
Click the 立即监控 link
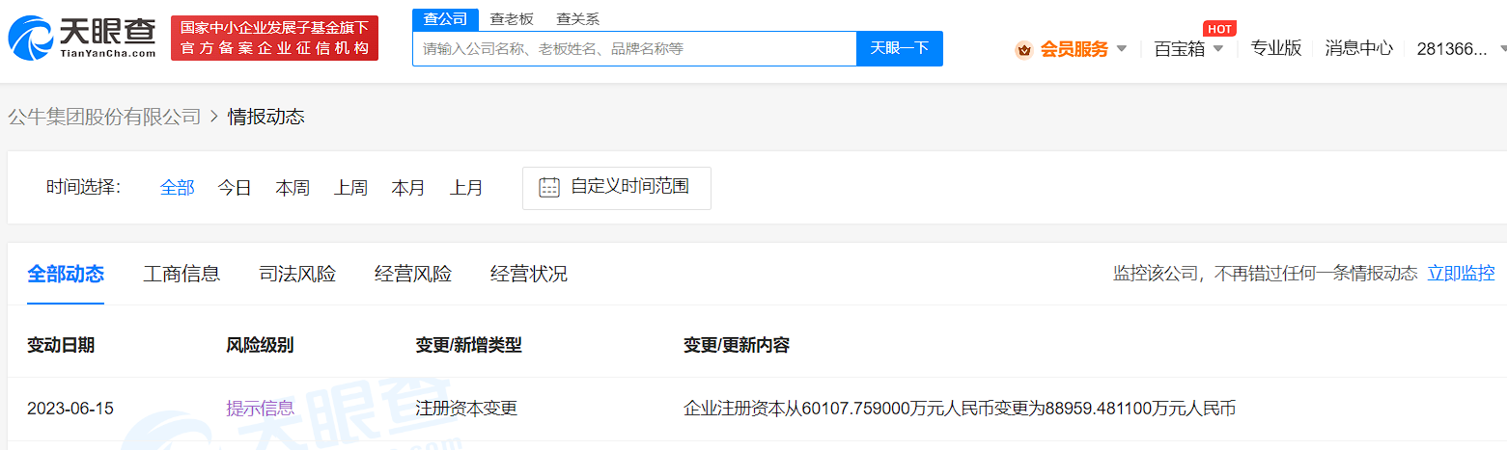1462,273
